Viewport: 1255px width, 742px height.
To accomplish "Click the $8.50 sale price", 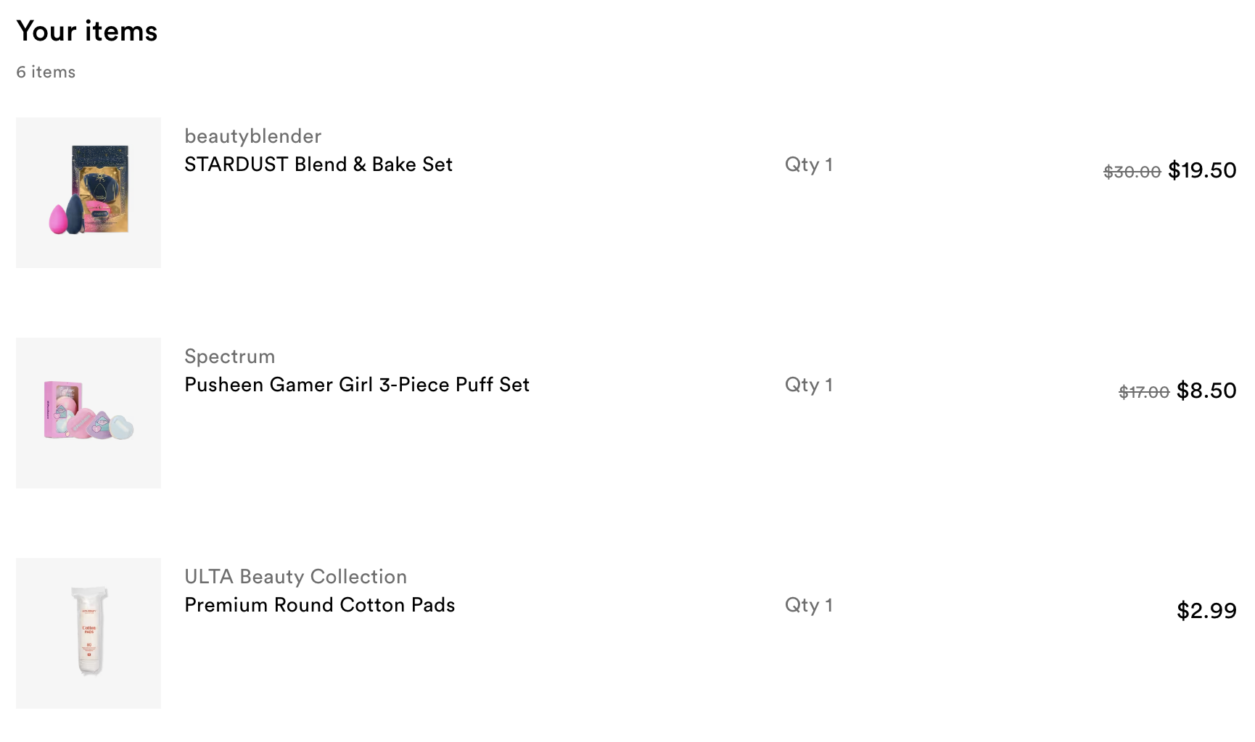I will pos(1206,391).
